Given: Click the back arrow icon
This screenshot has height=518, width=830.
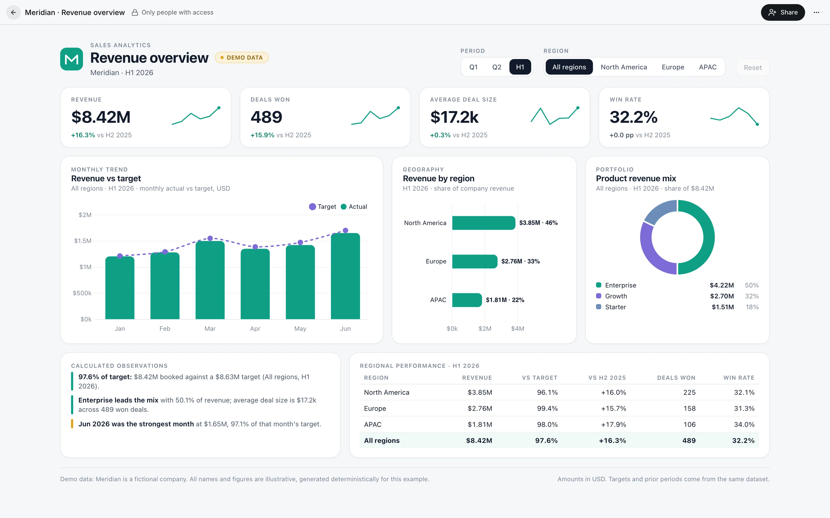Looking at the screenshot, I should click(x=13, y=12).
